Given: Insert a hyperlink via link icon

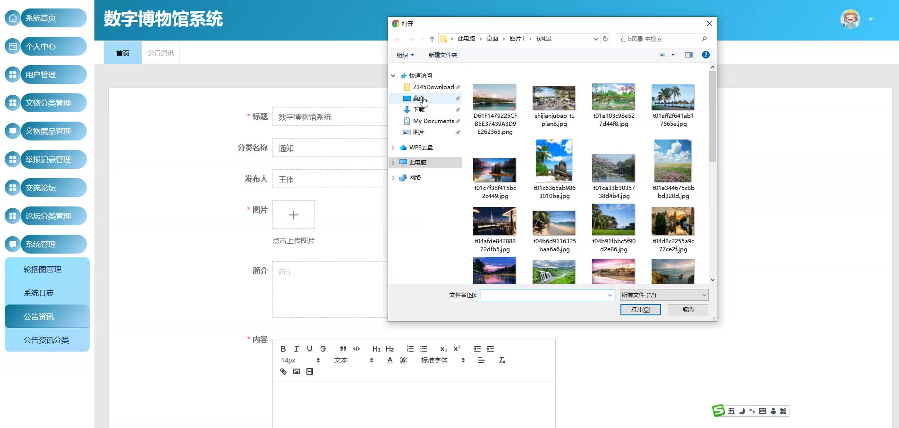Looking at the screenshot, I should point(283,371).
